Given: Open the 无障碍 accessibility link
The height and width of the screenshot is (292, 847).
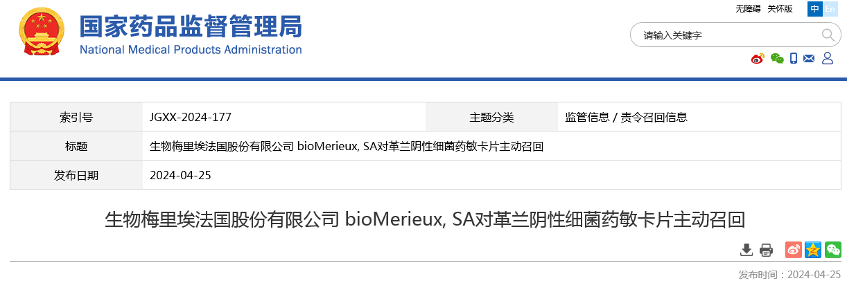Looking at the screenshot, I should (x=748, y=9).
